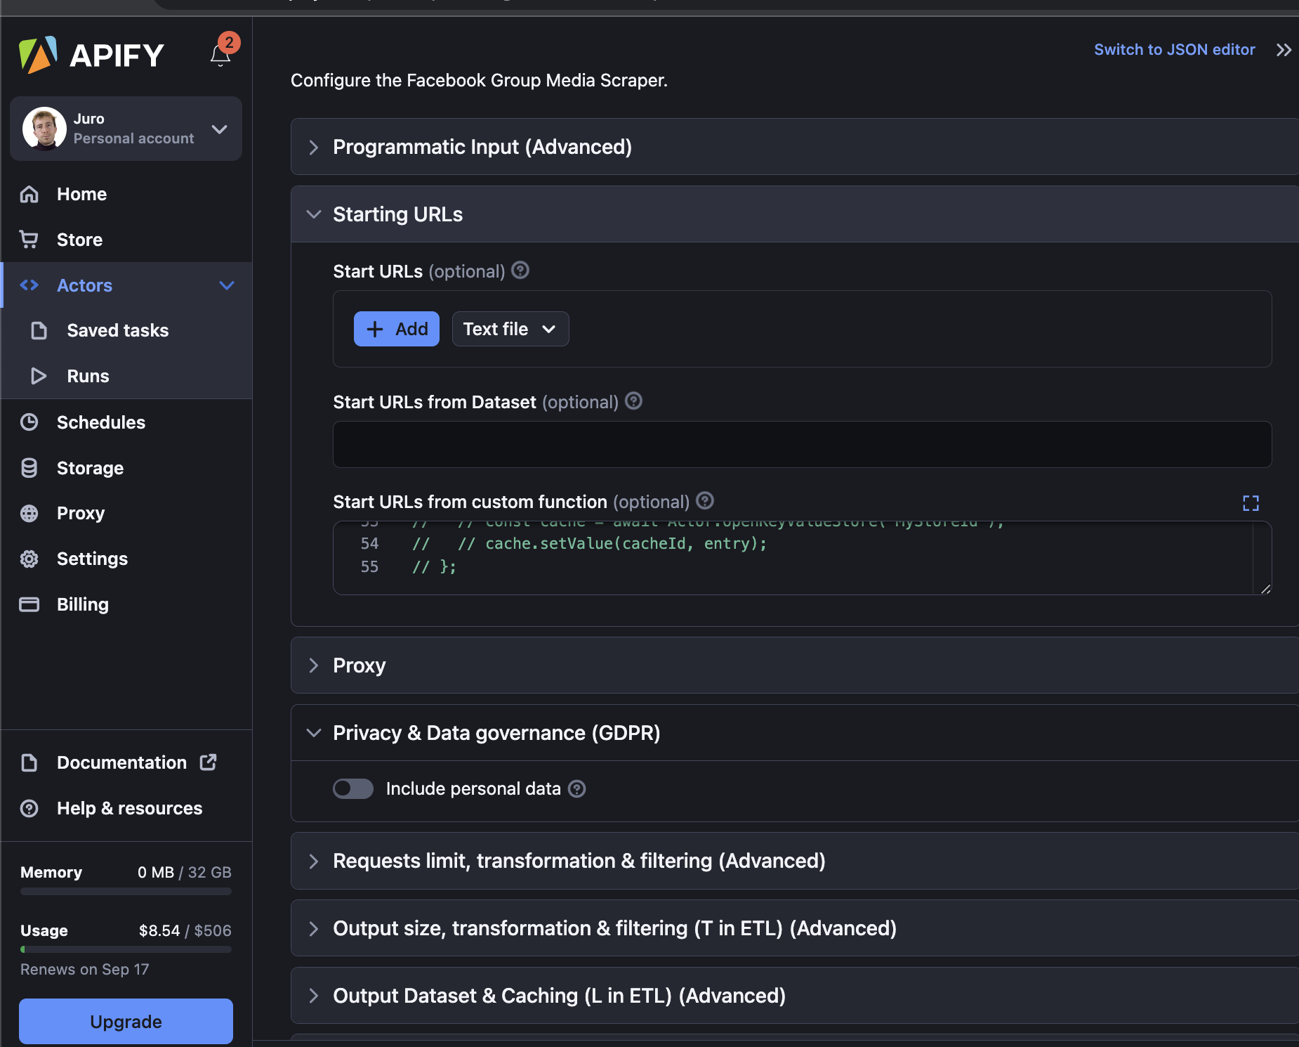Image resolution: width=1299 pixels, height=1047 pixels.
Task: Click the Schedules clock icon
Action: (29, 422)
